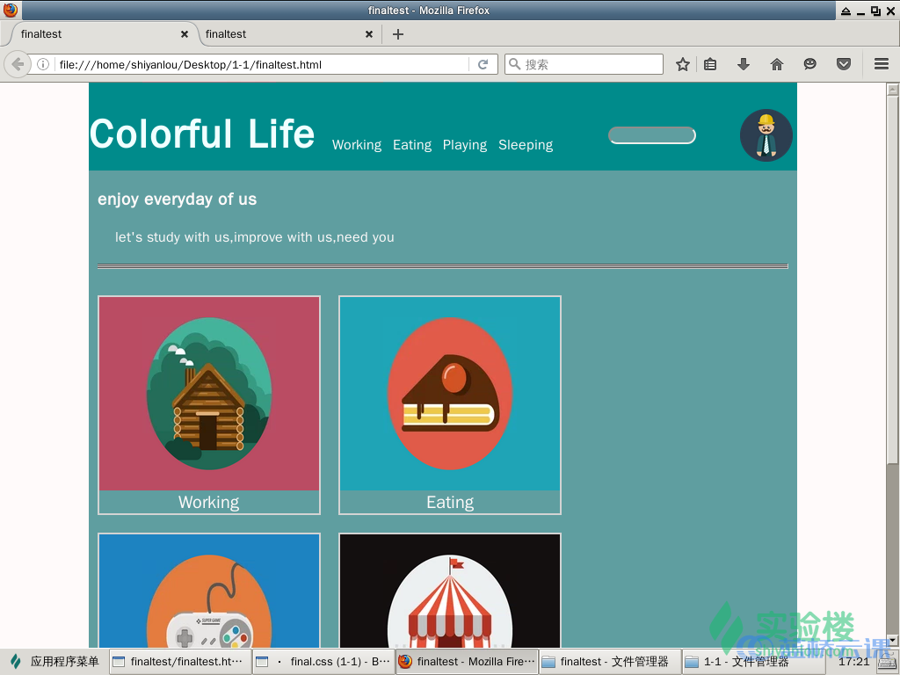Open a new tab with plus button
900x675 pixels.
click(x=398, y=34)
